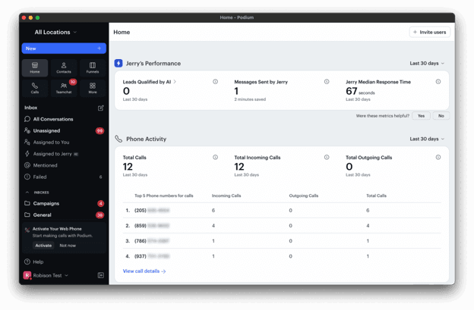Show info for Leads Qualified by AI
Image resolution: width=474 pixels, height=310 pixels.
(215, 82)
